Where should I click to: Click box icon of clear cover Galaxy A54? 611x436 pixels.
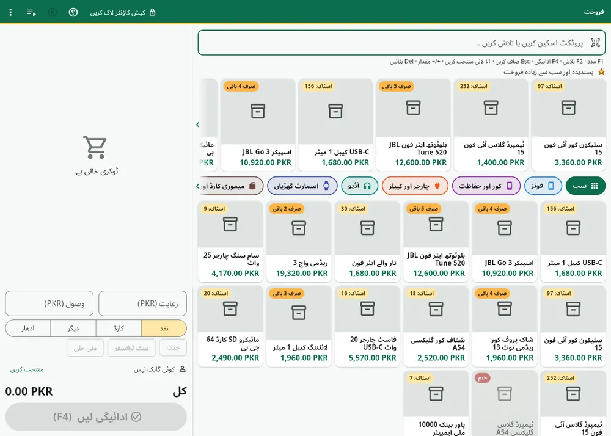tap(436, 309)
